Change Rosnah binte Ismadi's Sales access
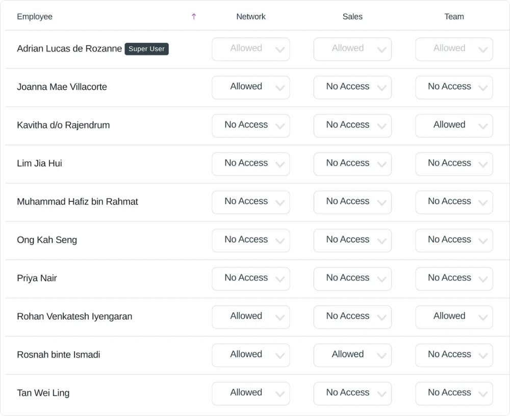Viewport: 510px width, 416px height. coord(352,355)
